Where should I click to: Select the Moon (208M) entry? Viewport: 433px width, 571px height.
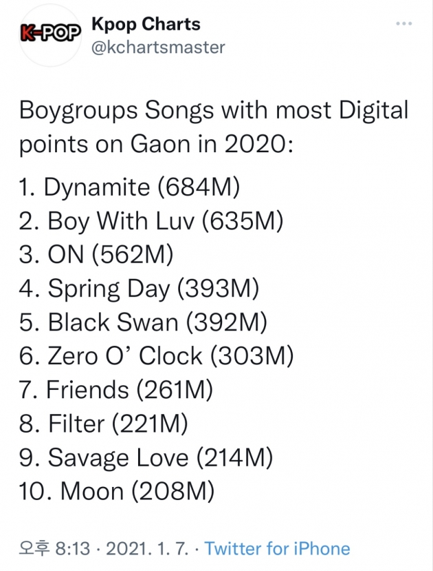[116, 492]
